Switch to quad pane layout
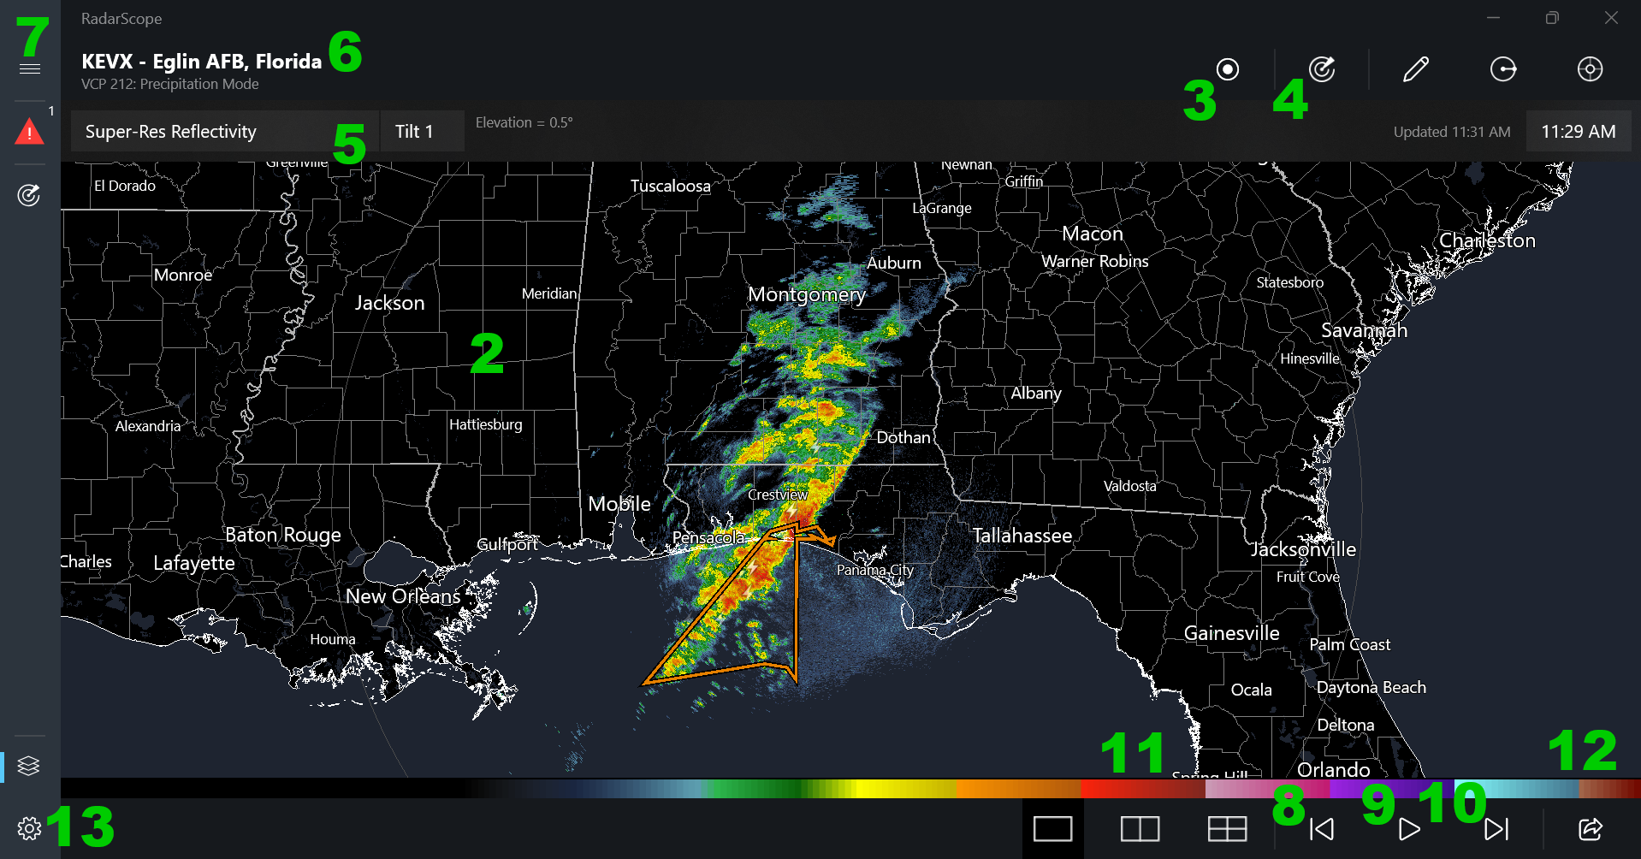 1227,829
